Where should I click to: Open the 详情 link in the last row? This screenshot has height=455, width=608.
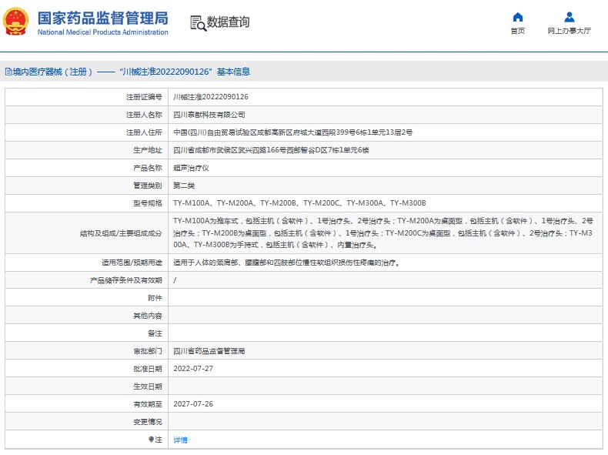click(180, 440)
